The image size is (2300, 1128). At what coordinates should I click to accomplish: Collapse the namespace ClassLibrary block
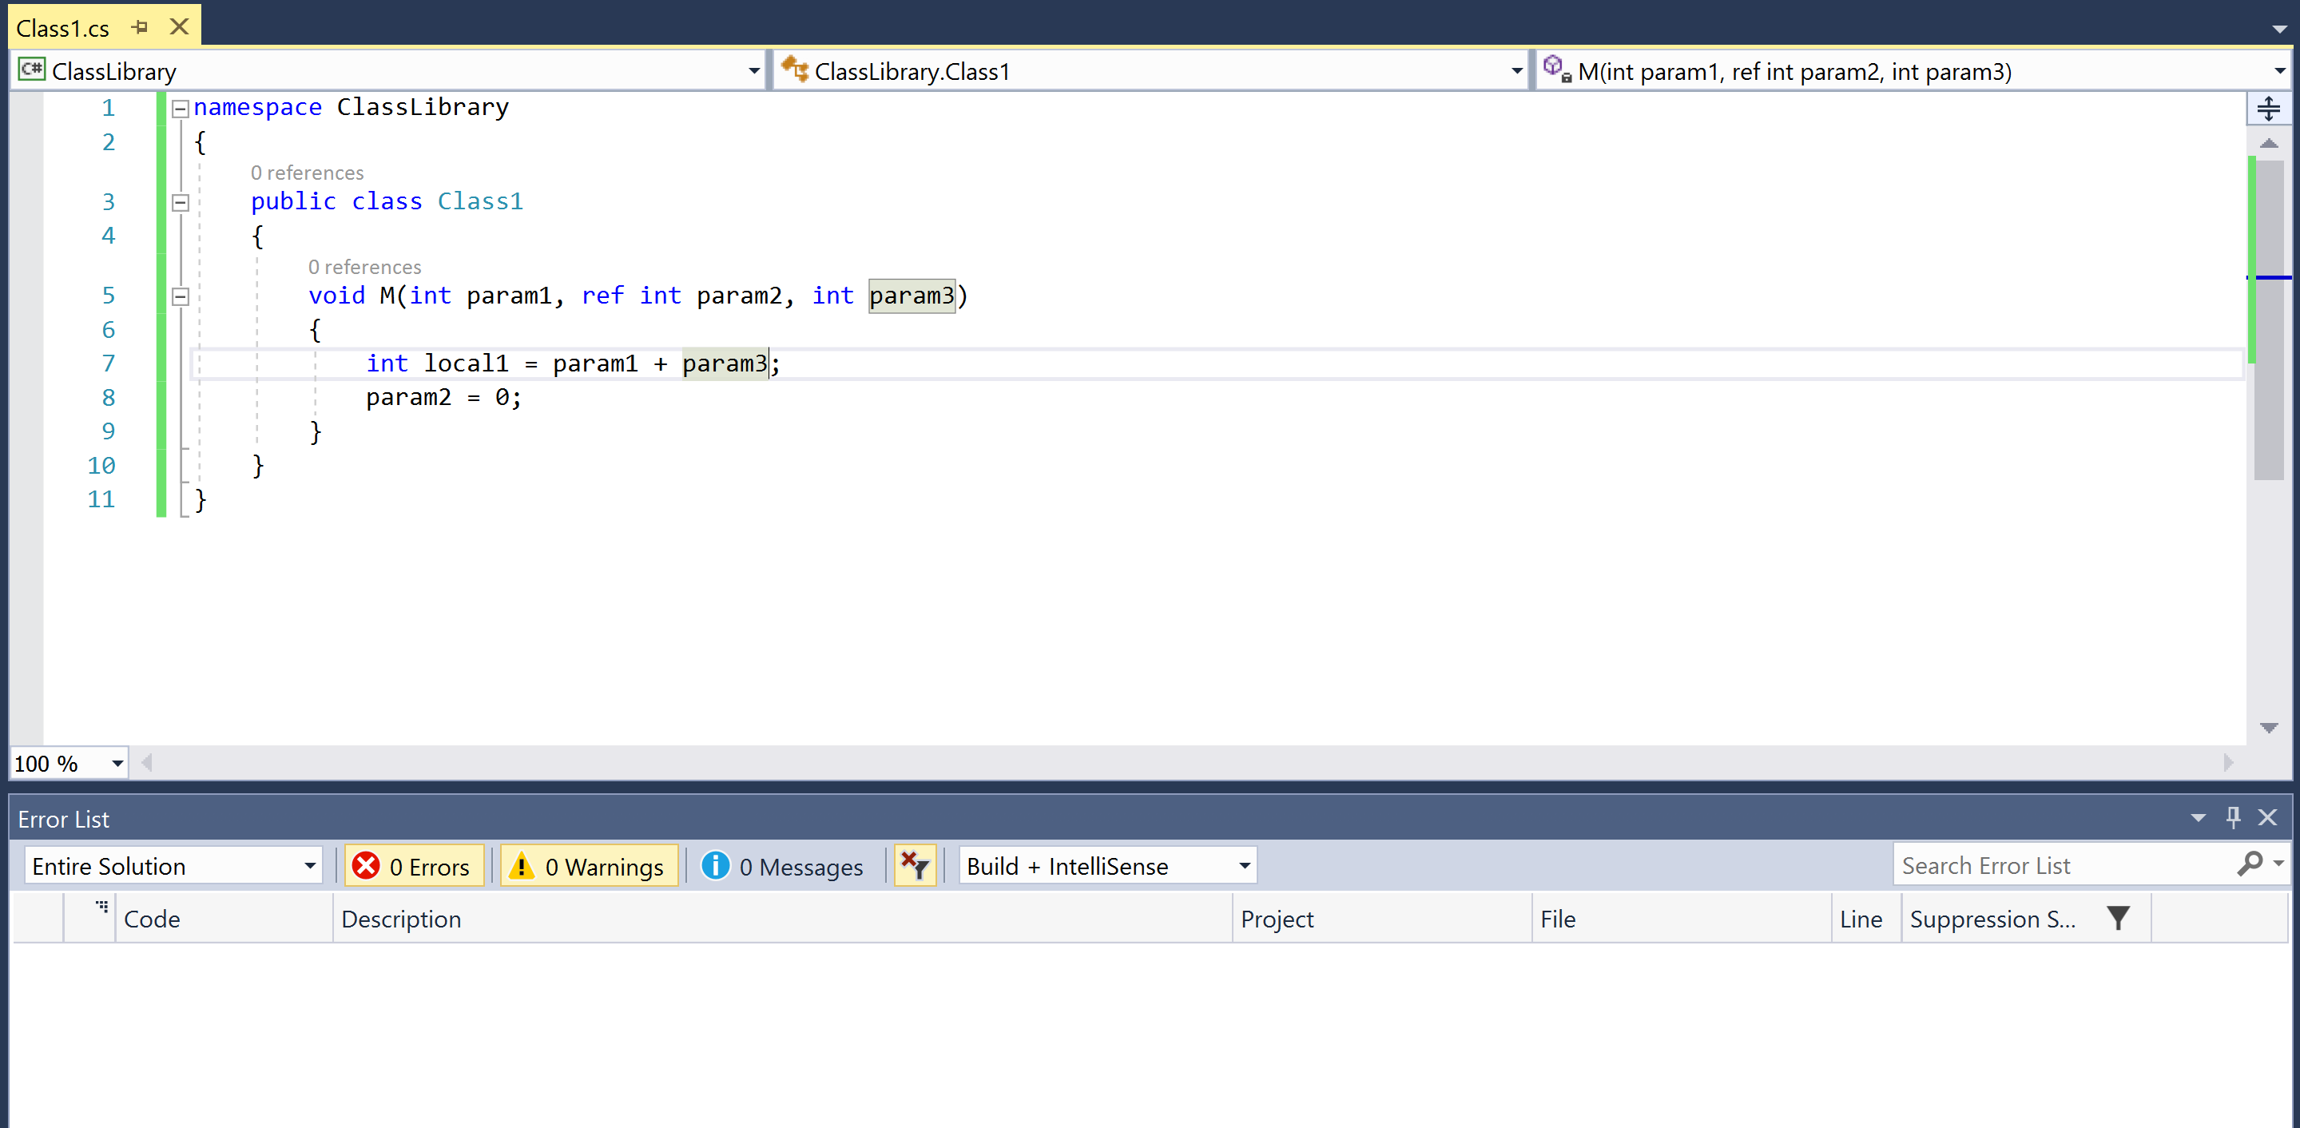point(180,109)
